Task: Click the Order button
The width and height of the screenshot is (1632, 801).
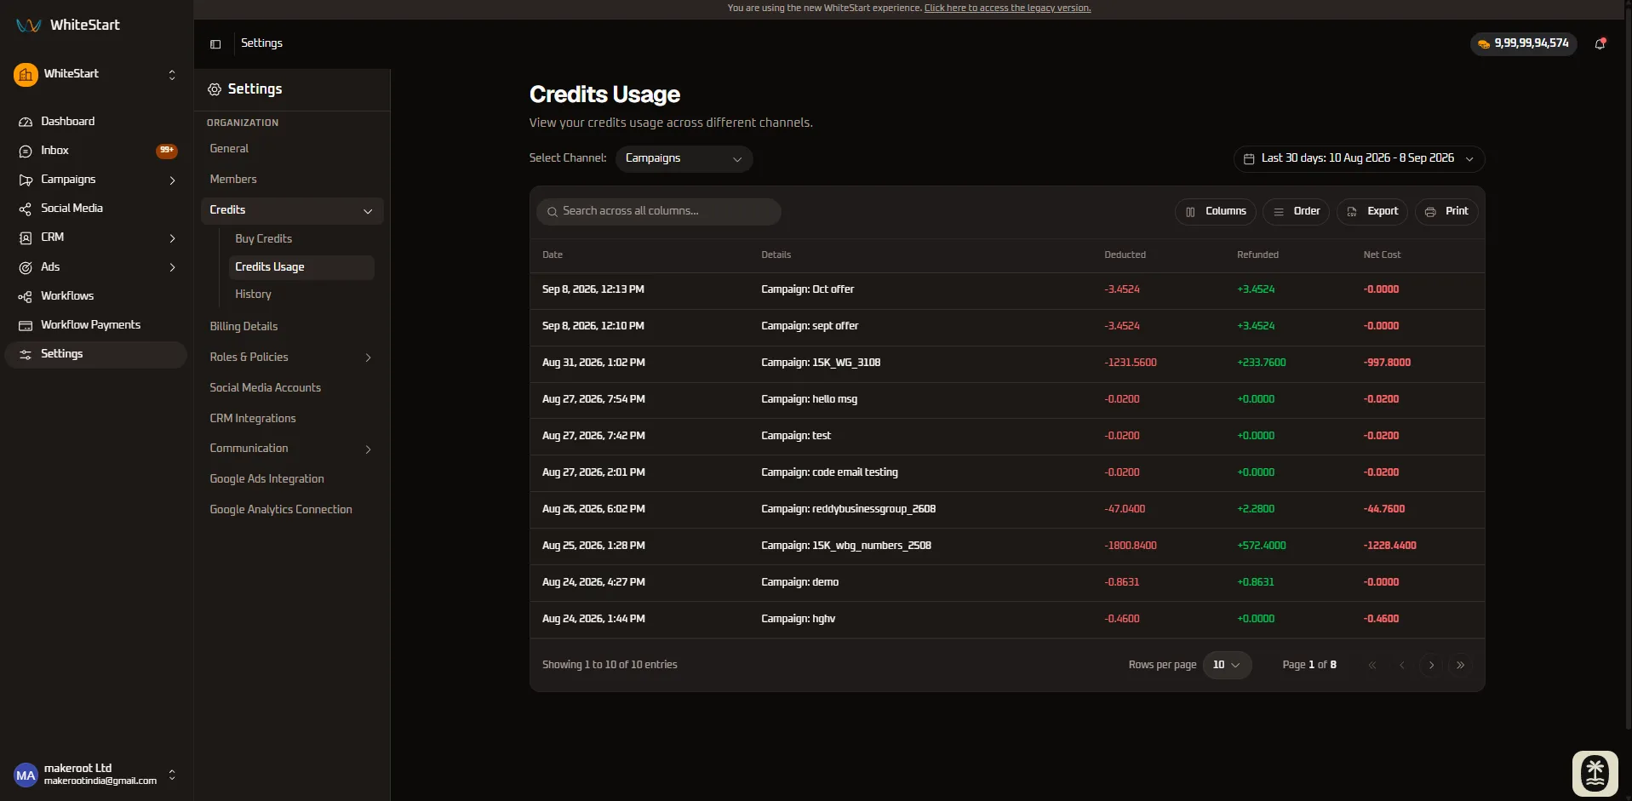Action: (x=1297, y=212)
